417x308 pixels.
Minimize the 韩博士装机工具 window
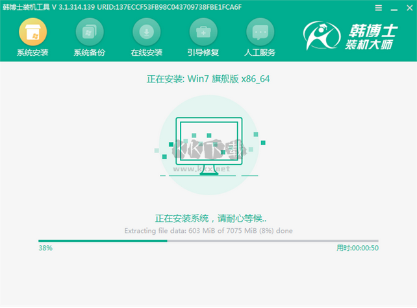(394, 8)
